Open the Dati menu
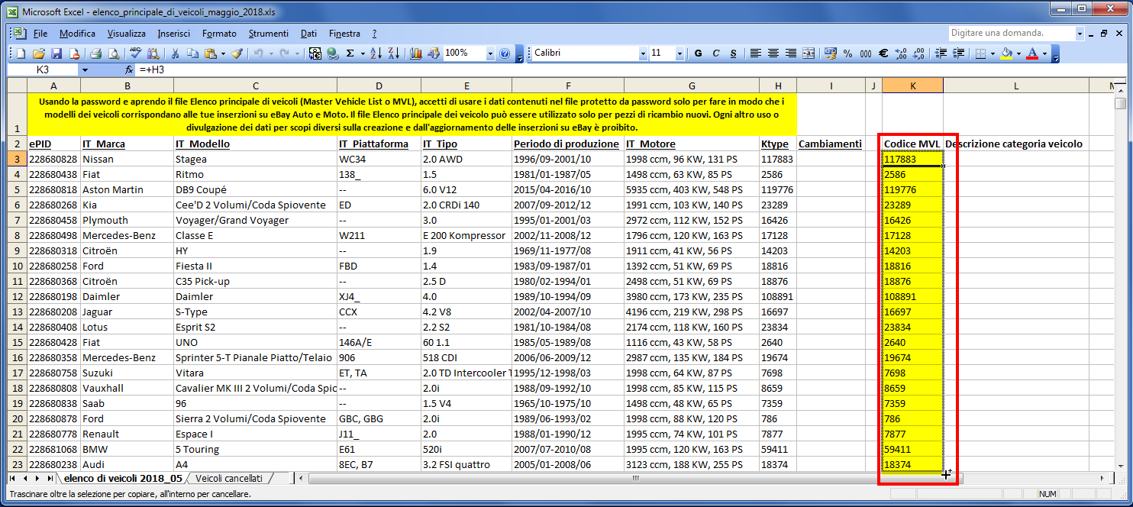This screenshot has width=1133, height=507. (x=308, y=34)
